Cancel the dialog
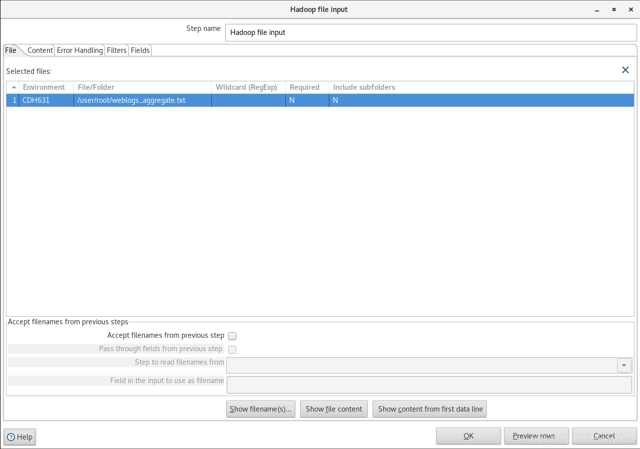 [x=605, y=436]
